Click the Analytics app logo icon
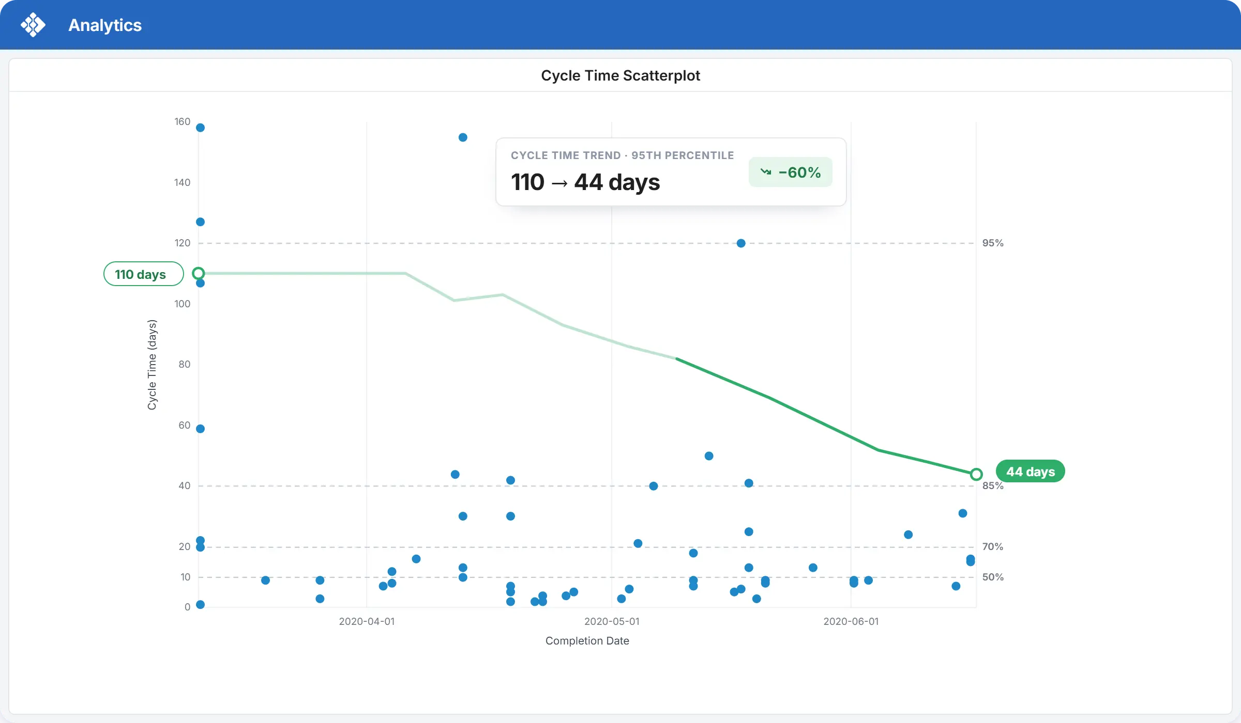The height and width of the screenshot is (723, 1241). [x=33, y=25]
